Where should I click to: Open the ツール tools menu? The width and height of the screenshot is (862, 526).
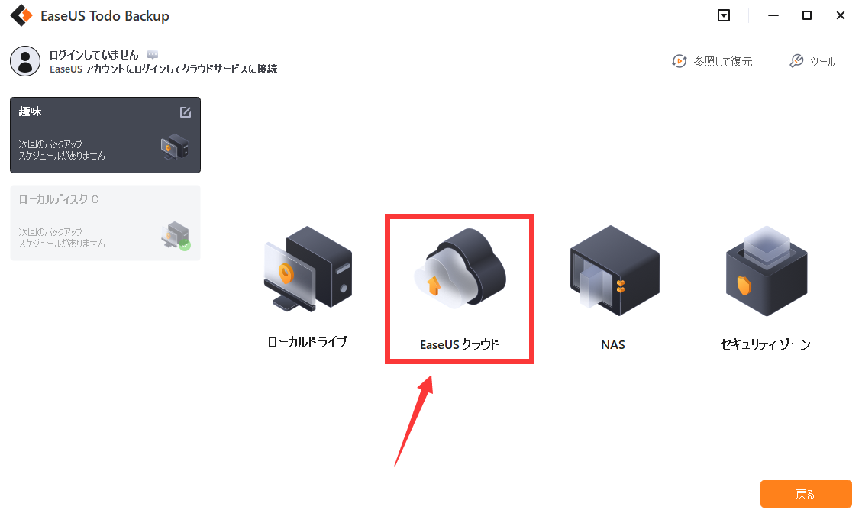(812, 62)
